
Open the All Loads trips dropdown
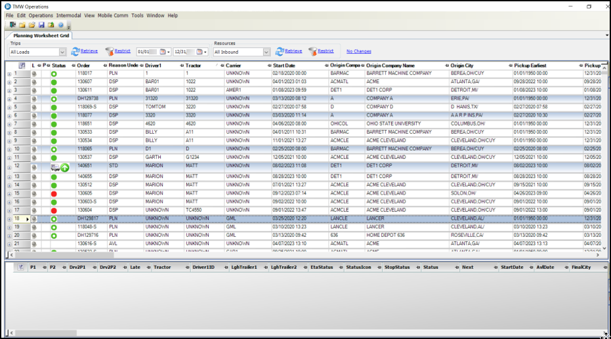tap(62, 52)
